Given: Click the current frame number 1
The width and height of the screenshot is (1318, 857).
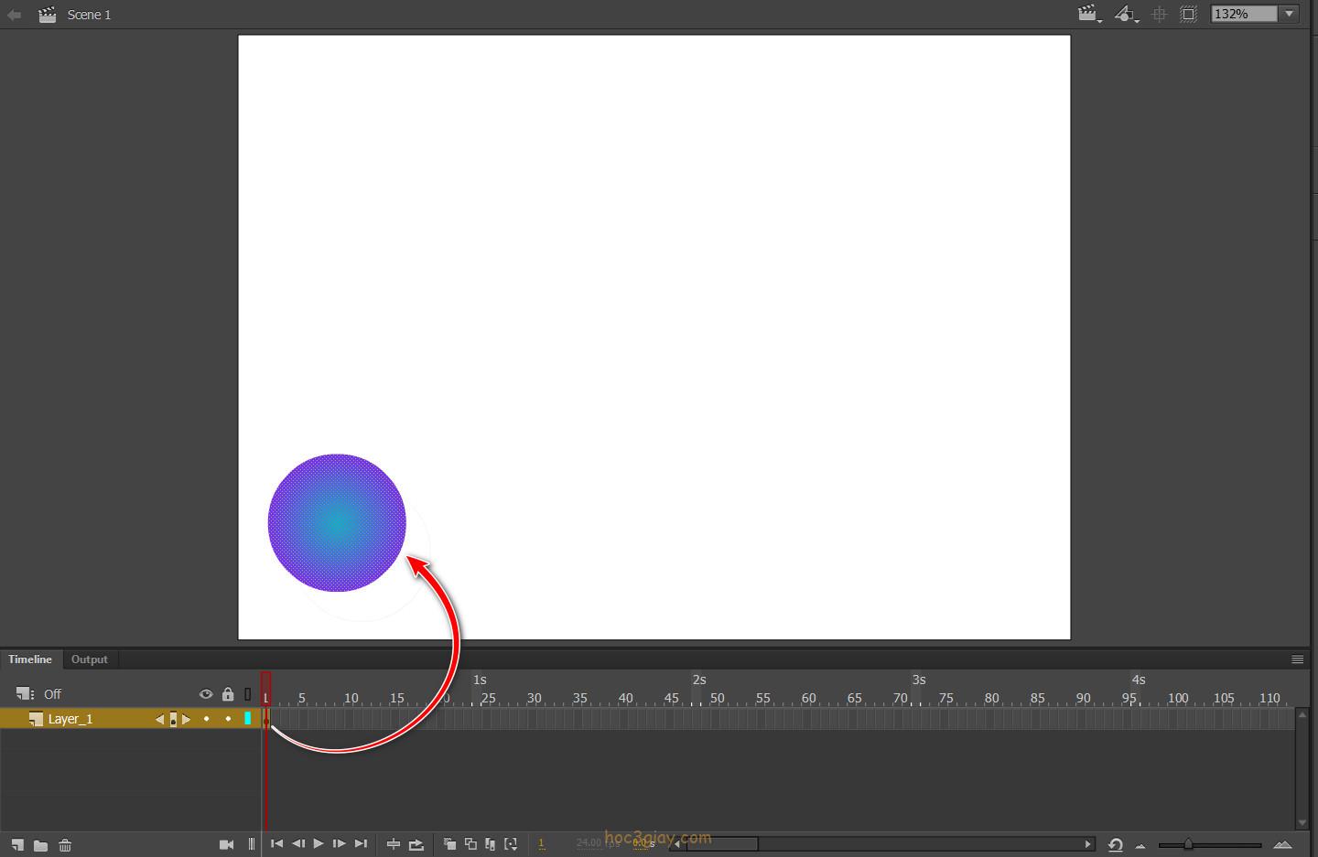Looking at the screenshot, I should (x=541, y=843).
